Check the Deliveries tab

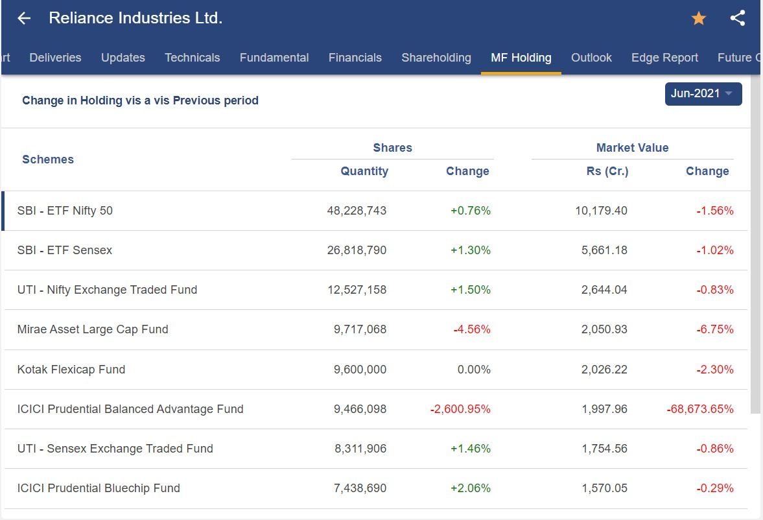pyautogui.click(x=55, y=58)
